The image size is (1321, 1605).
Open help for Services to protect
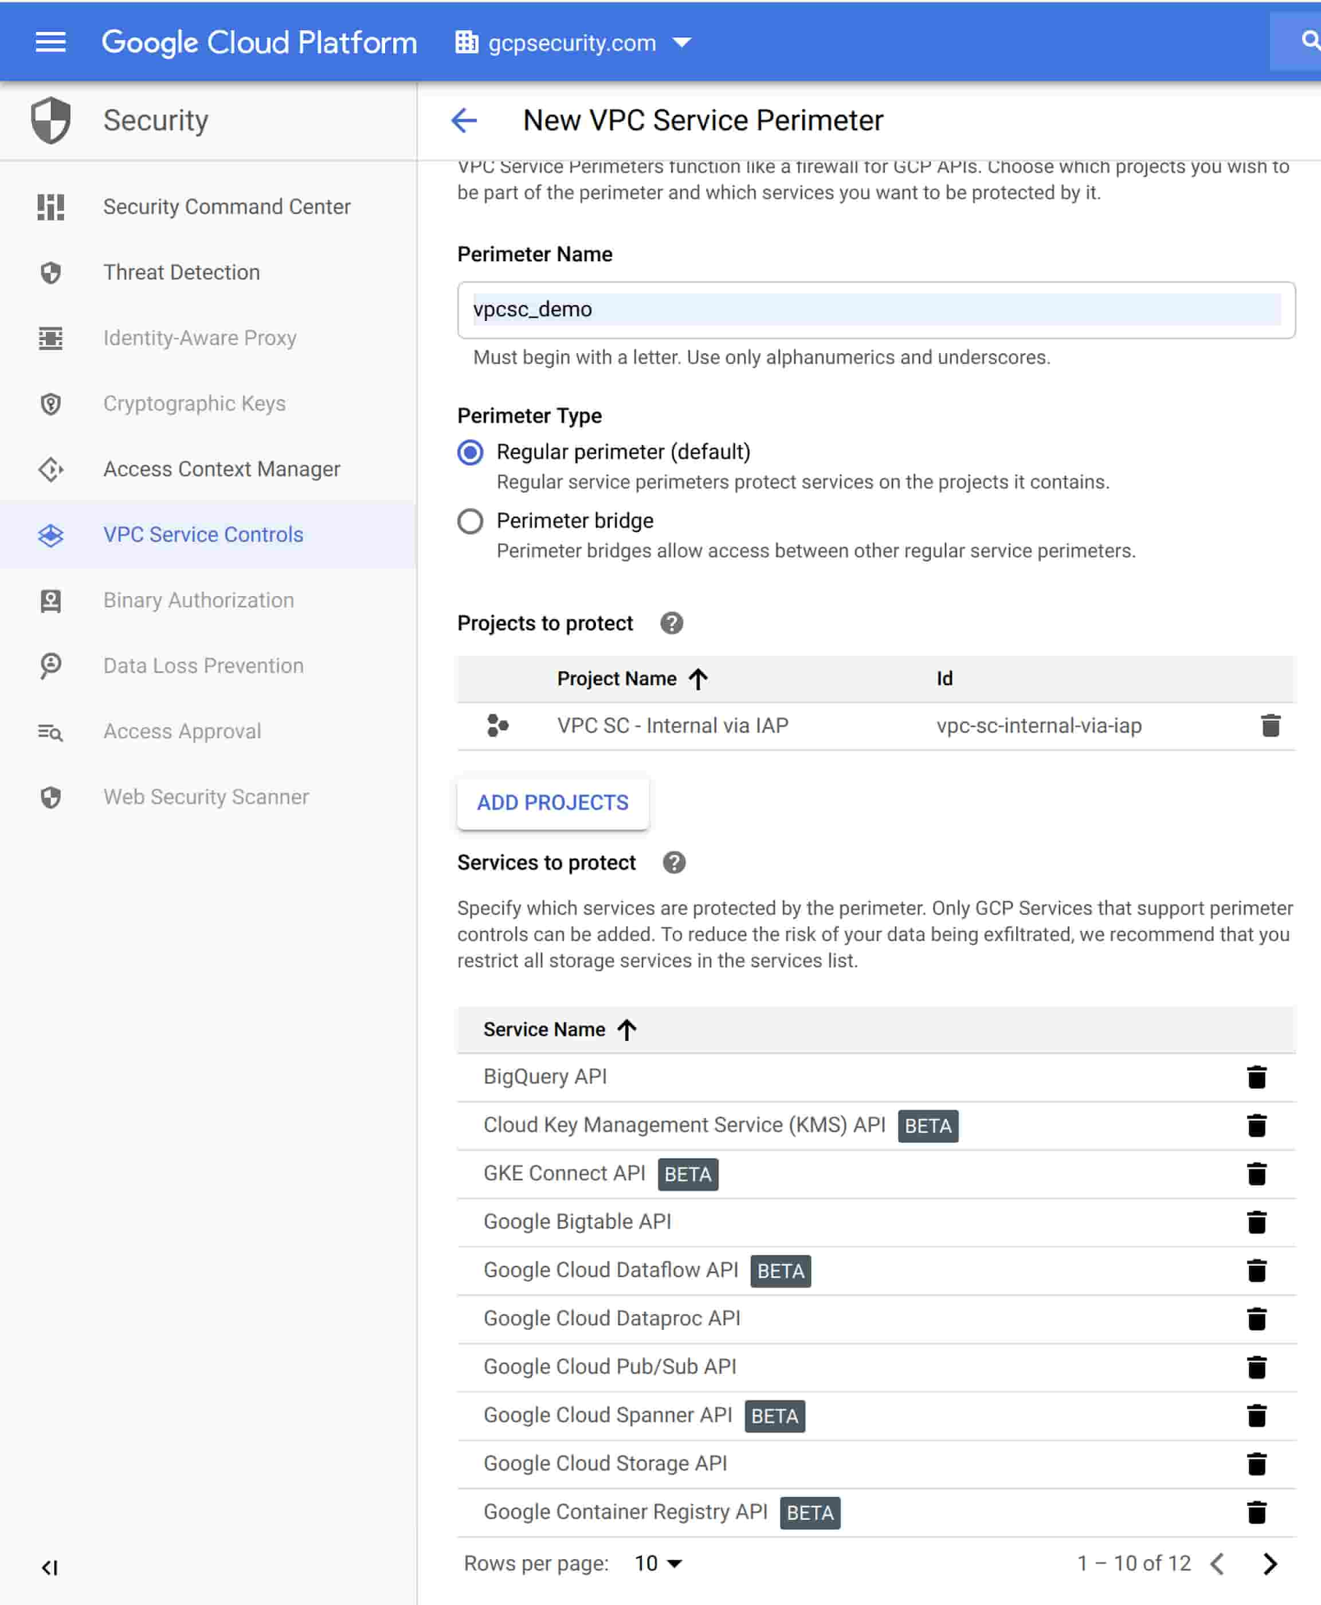673,862
